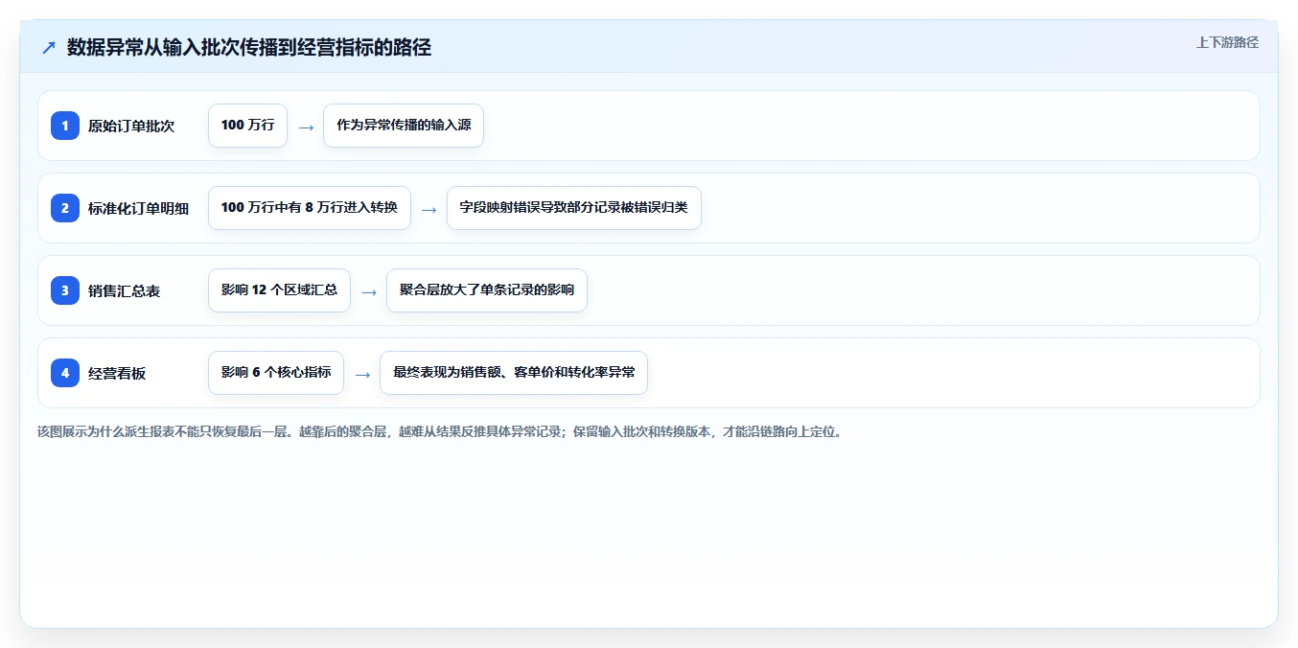Image resolution: width=1298 pixels, height=648 pixels.
Task: Click the 100 万行 chip
Action: [x=247, y=126]
